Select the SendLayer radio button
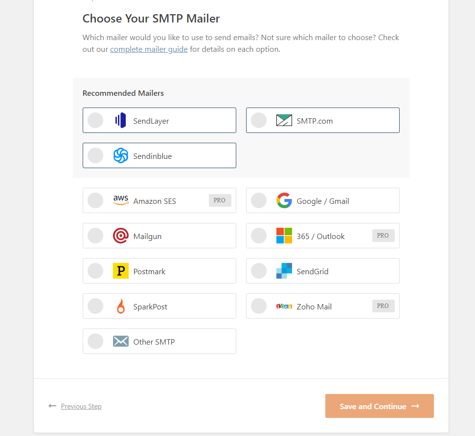The width and height of the screenshot is (475, 436). pyautogui.click(x=95, y=120)
